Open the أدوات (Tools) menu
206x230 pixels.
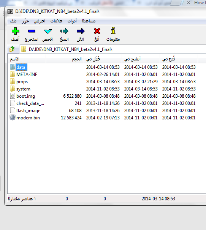click(x=72, y=21)
